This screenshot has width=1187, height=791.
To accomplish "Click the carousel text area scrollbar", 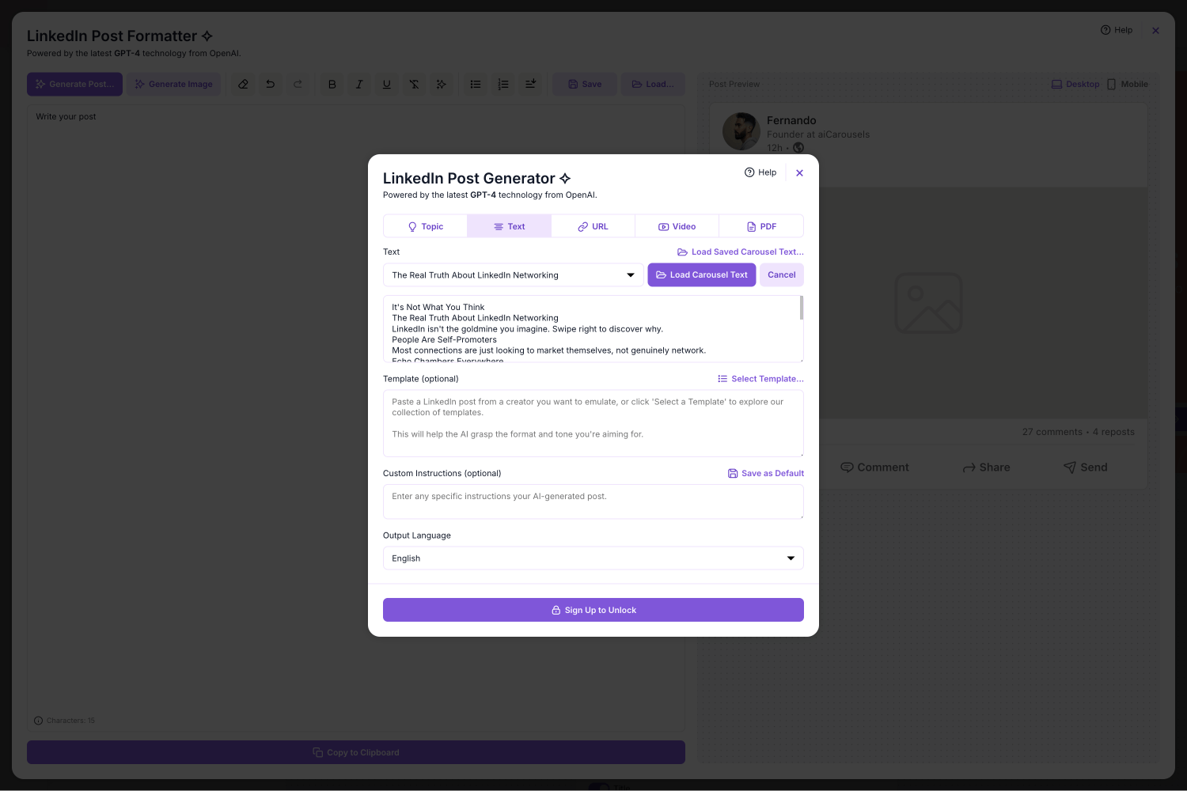I will coord(801,308).
